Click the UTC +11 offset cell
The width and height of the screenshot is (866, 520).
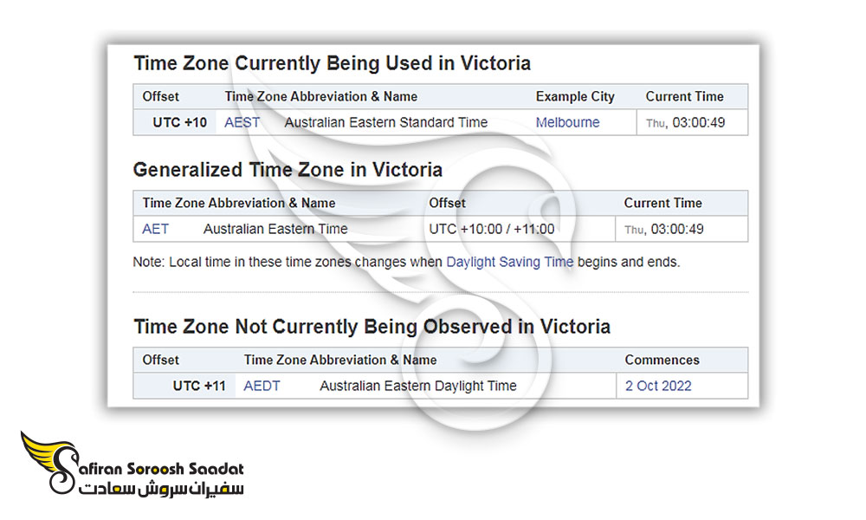(198, 387)
